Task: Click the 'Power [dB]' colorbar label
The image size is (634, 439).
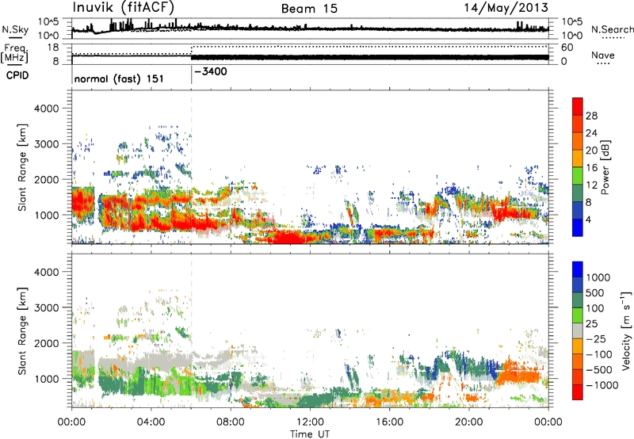Action: click(x=605, y=167)
